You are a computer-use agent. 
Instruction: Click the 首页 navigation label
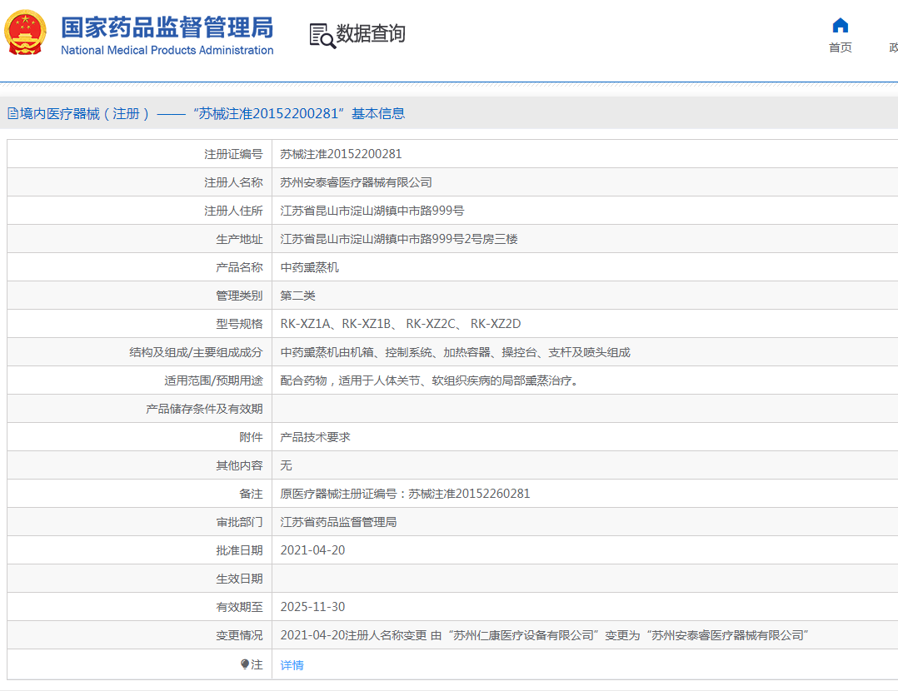coord(841,47)
